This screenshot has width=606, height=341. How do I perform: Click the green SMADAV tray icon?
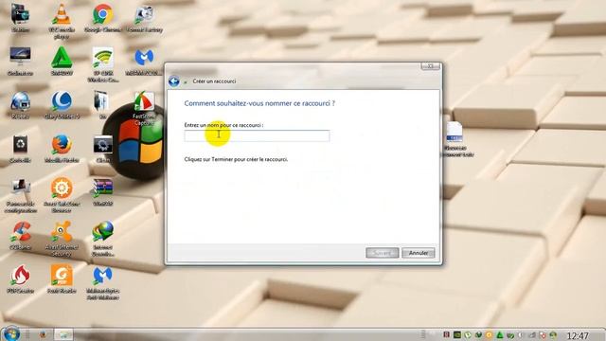pos(500,334)
